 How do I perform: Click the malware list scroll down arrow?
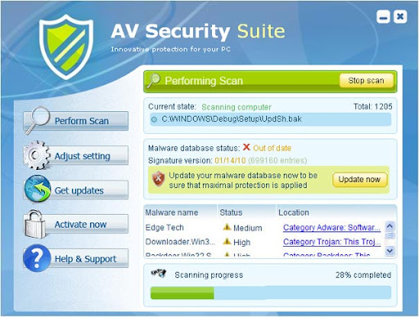tap(390, 251)
